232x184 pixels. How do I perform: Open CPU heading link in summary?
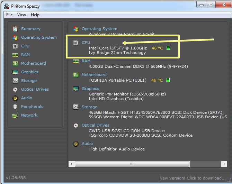86,43
